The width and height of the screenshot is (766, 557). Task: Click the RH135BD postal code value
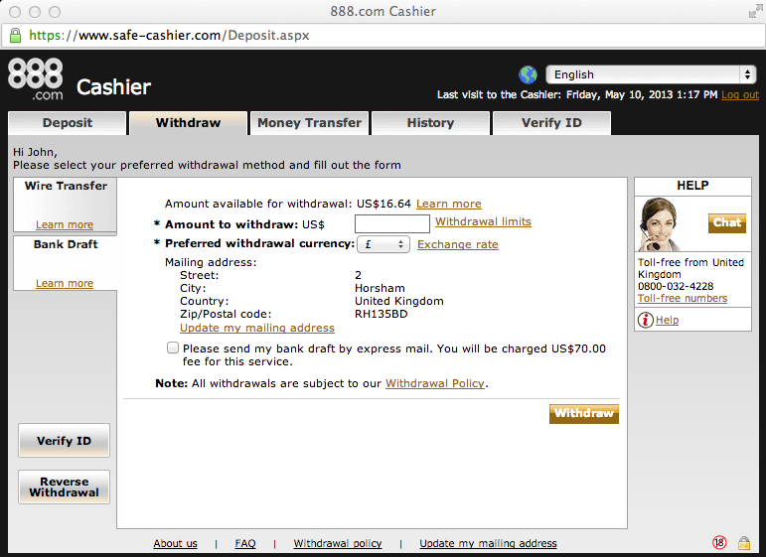pyautogui.click(x=382, y=314)
